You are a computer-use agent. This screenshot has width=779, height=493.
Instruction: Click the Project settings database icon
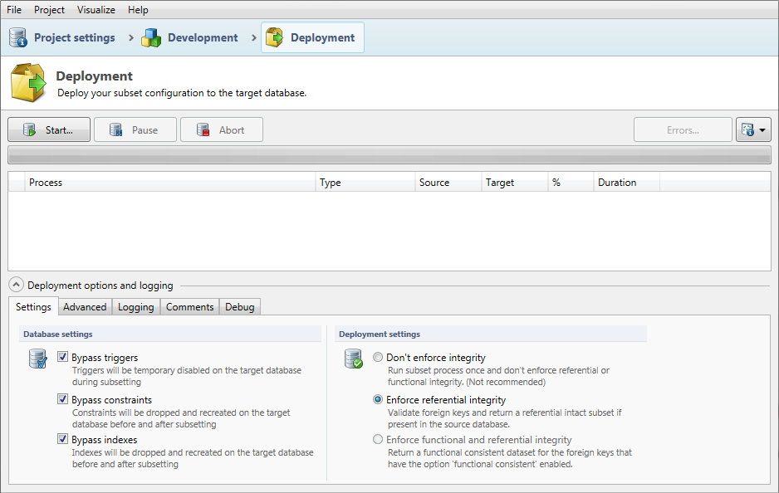click(18, 37)
